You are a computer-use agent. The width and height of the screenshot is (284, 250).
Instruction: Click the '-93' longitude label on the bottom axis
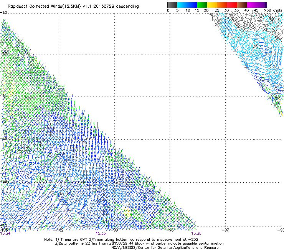point(226,230)
